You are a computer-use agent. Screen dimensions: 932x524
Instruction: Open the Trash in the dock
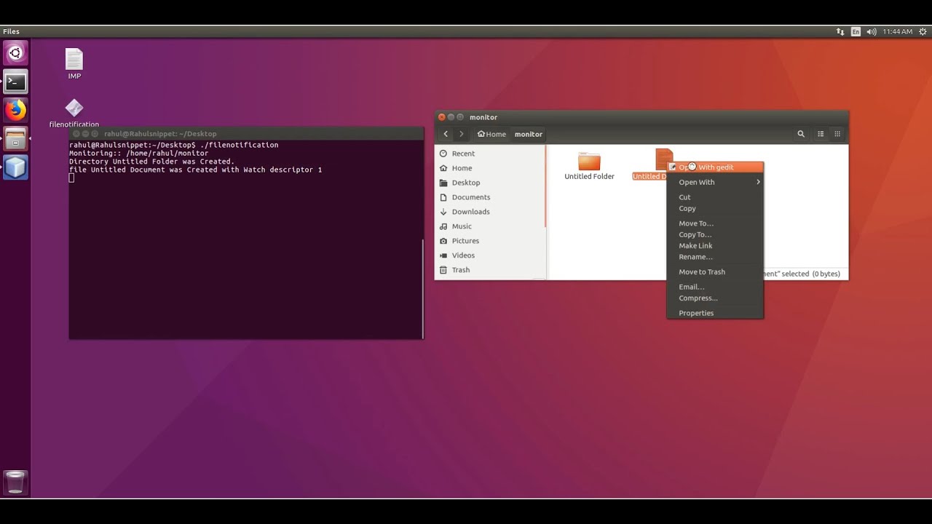pyautogui.click(x=15, y=483)
